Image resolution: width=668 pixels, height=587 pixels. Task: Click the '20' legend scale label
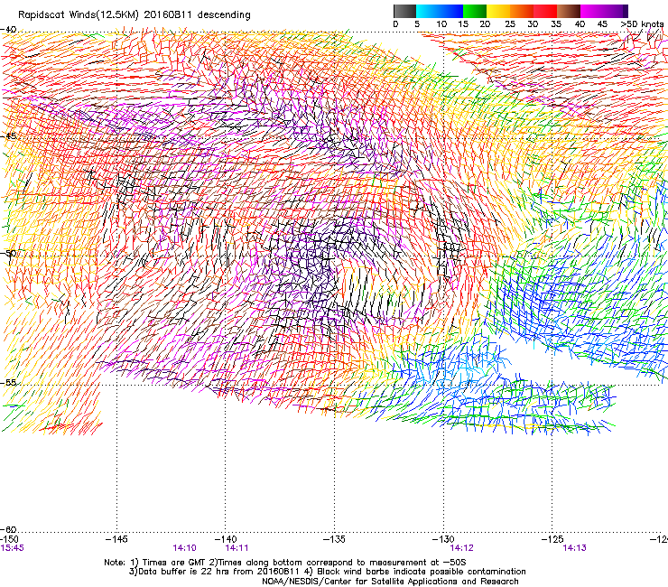point(485,24)
